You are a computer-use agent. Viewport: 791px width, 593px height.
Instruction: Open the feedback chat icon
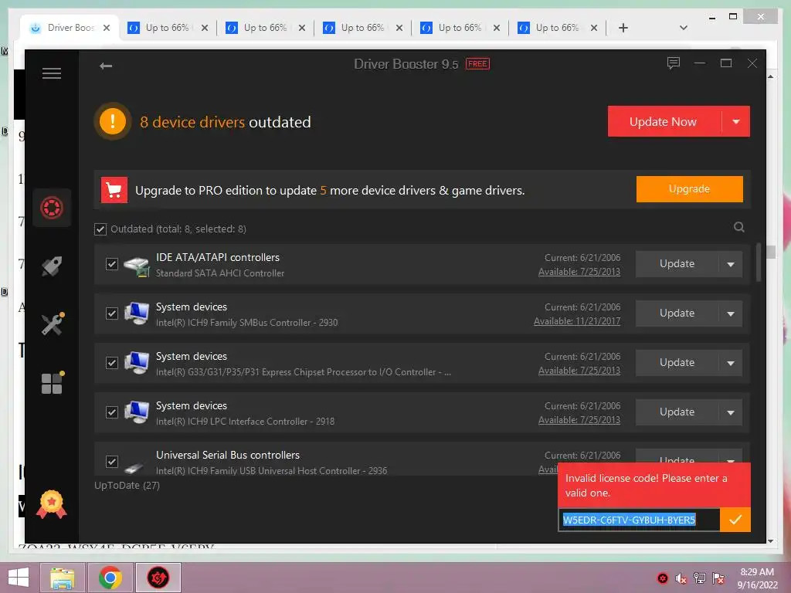(x=674, y=63)
